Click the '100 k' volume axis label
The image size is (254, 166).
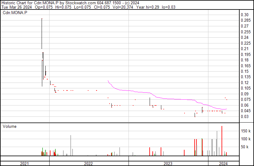pyautogui.click(x=246, y=139)
